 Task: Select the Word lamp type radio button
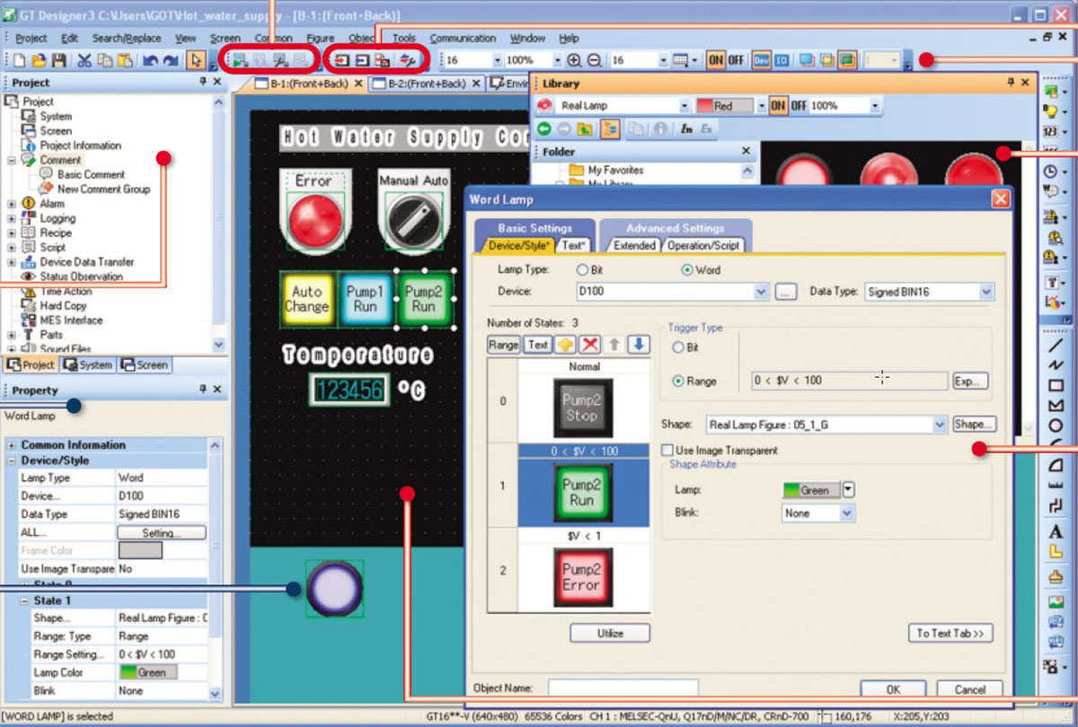[x=688, y=269]
